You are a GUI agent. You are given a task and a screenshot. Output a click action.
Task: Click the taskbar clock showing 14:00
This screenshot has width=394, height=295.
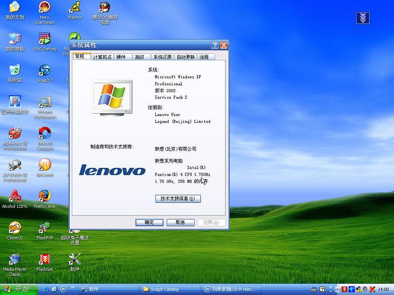[x=383, y=289]
